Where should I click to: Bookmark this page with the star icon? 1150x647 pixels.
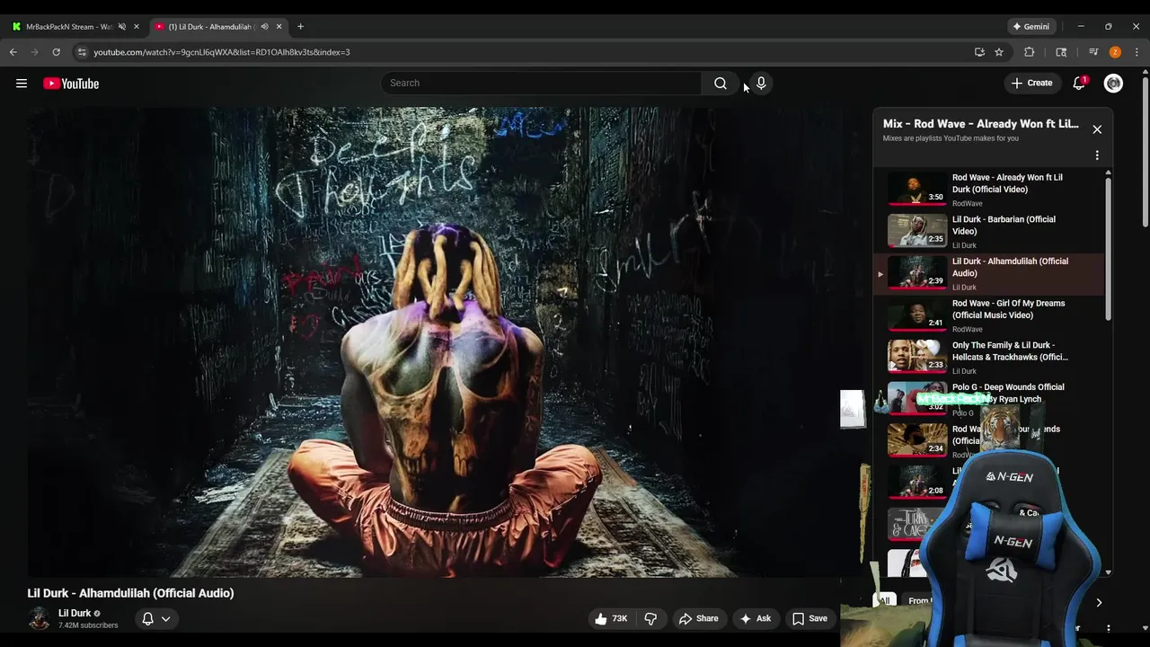click(x=999, y=52)
